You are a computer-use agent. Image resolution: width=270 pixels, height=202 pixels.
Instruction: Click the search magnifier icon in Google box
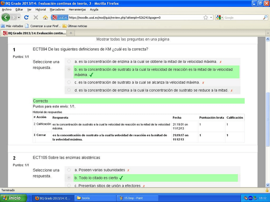point(265,17)
